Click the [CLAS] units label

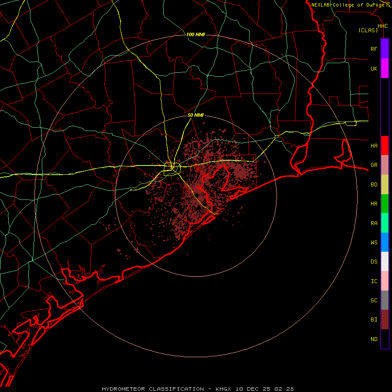tap(368, 30)
